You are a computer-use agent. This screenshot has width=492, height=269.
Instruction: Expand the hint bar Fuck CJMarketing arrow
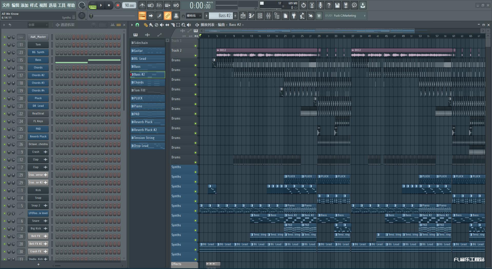click(x=365, y=16)
